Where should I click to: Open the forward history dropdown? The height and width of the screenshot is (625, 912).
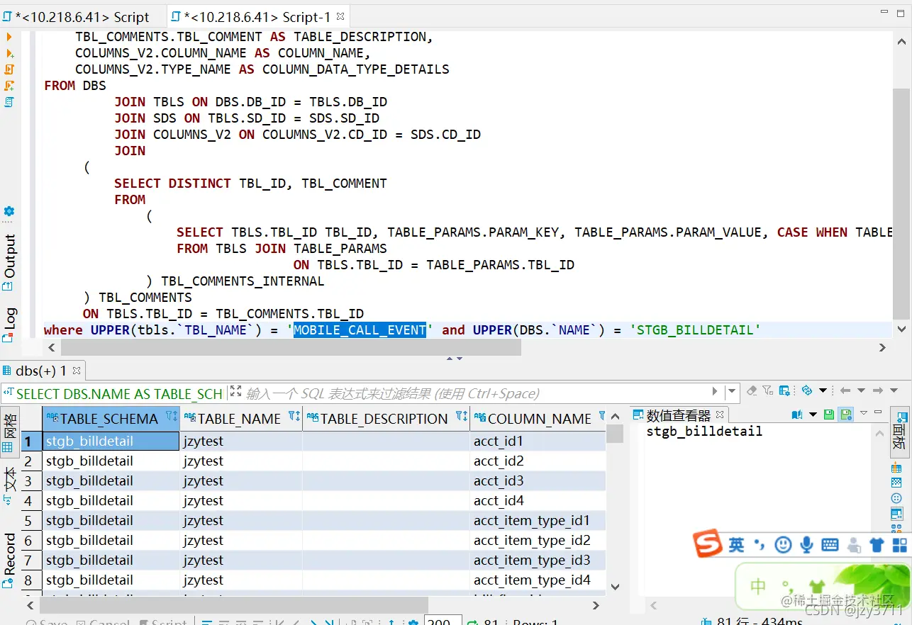coord(894,390)
